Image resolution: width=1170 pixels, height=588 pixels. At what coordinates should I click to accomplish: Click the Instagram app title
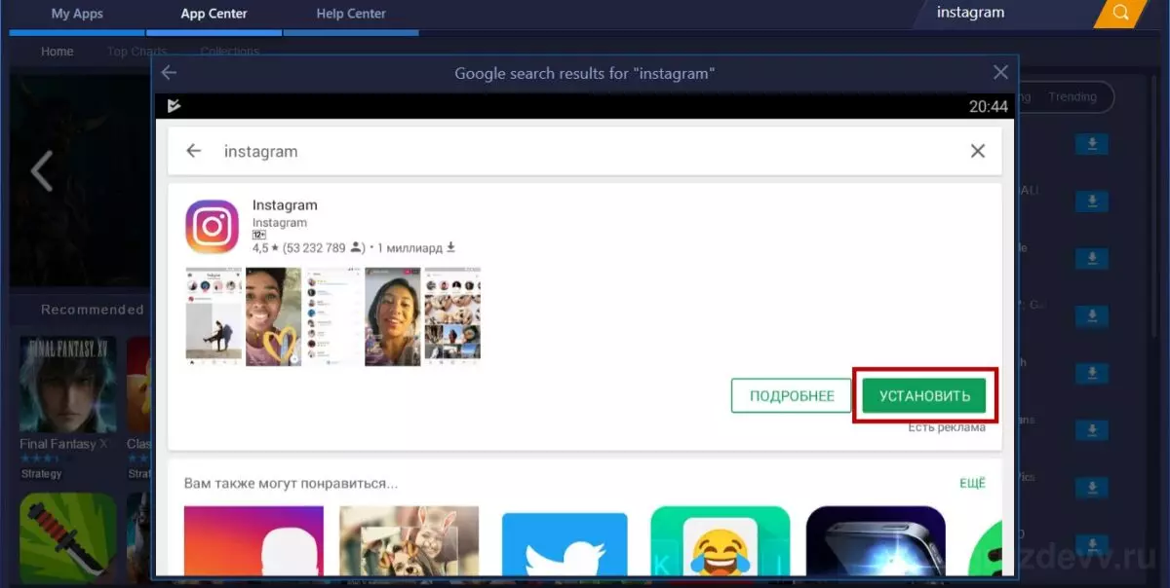coord(285,205)
